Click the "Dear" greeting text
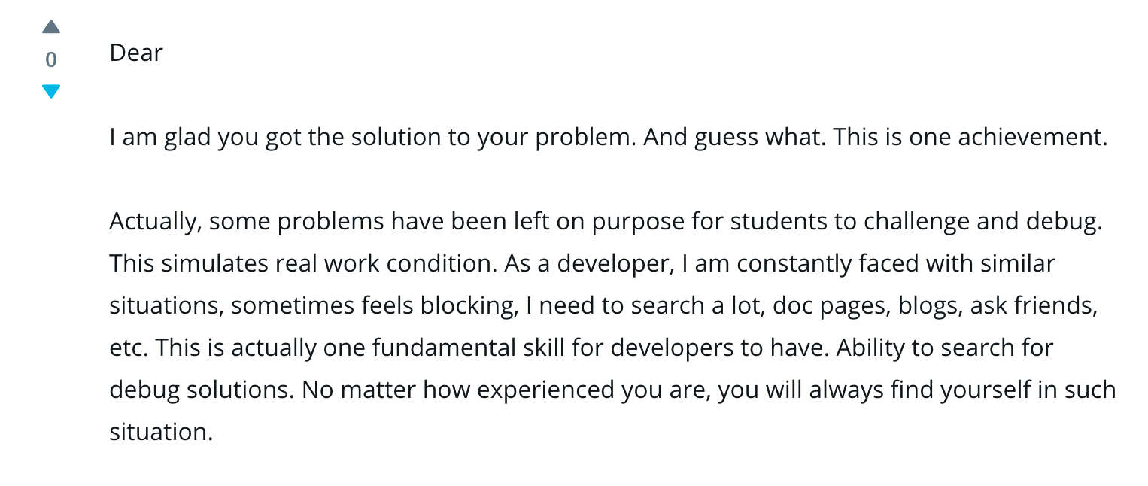The height and width of the screenshot is (486, 1148). (x=136, y=53)
